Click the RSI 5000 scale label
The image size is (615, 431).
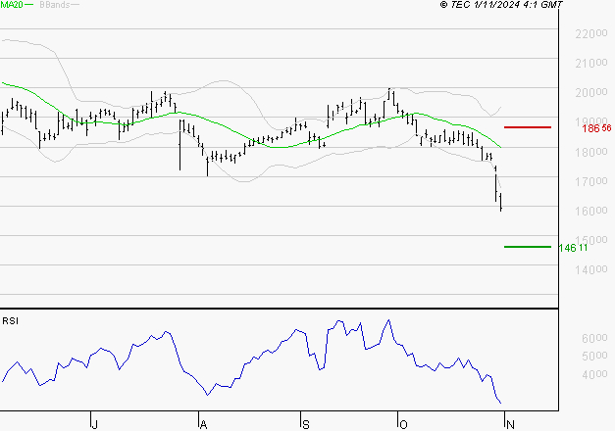(594, 356)
